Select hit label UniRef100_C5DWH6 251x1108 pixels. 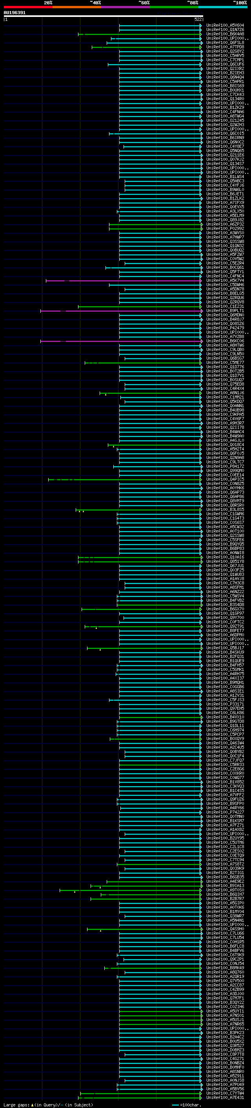click(x=225, y=285)
